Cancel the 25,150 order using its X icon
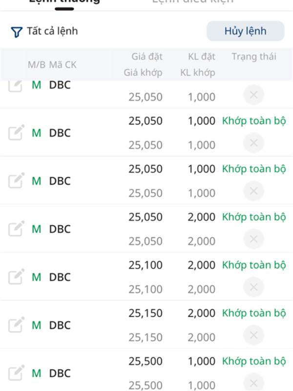The image size is (293, 391). (253, 335)
